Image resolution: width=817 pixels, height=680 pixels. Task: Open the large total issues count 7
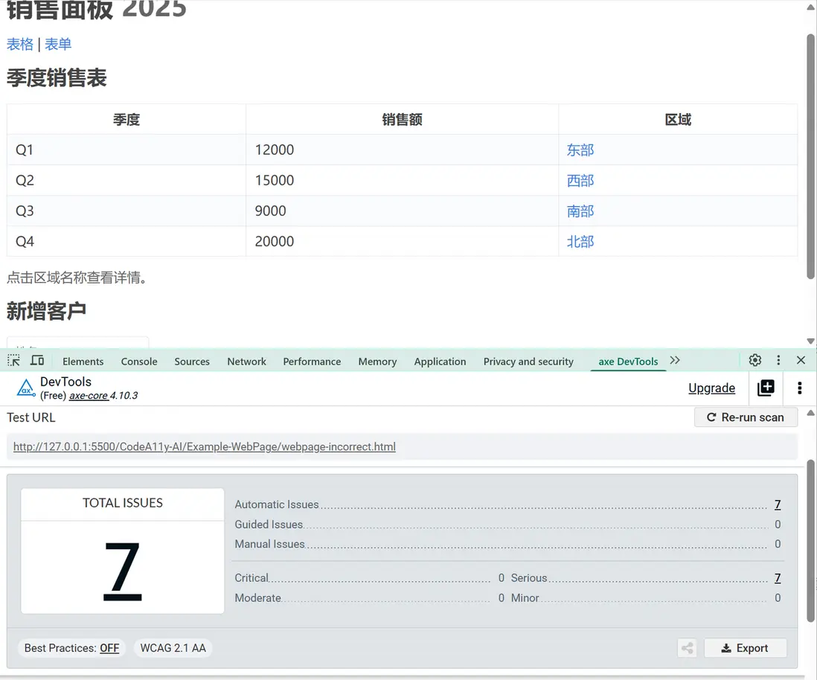[x=123, y=571]
